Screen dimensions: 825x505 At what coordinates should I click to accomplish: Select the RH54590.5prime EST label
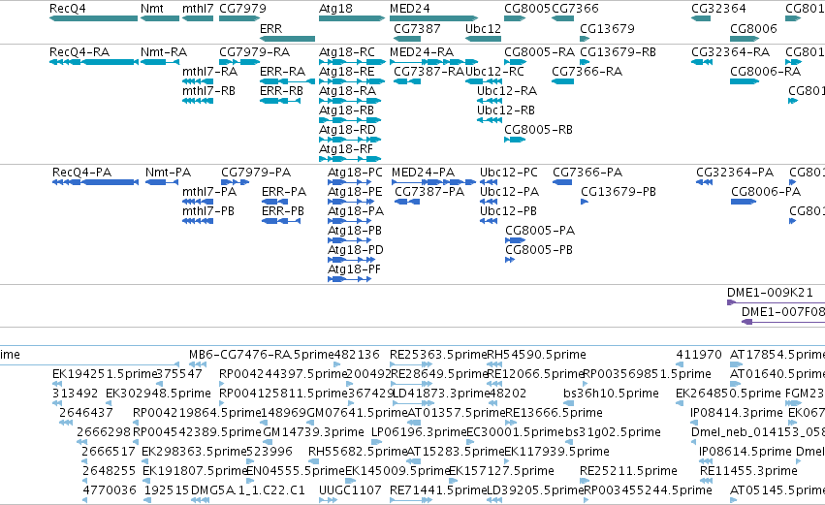(537, 355)
